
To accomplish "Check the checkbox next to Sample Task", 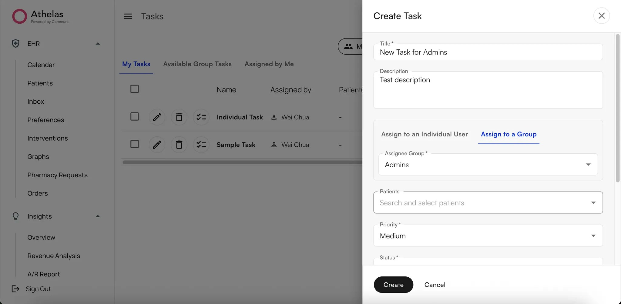I will (134, 144).
